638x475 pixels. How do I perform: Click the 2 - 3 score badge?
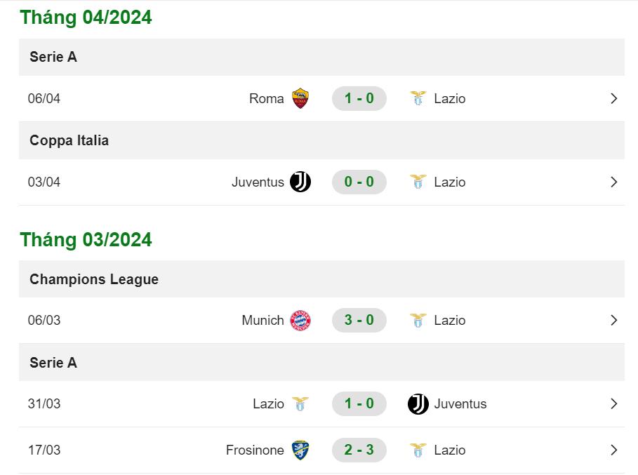359,450
